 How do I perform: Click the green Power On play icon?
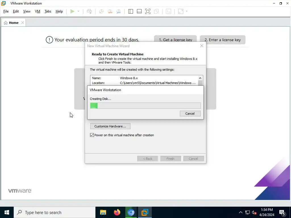(x=72, y=11)
